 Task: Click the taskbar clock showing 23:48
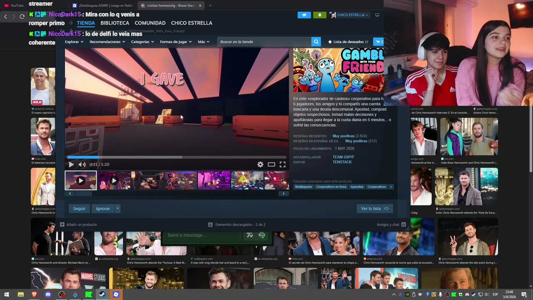tap(509, 295)
